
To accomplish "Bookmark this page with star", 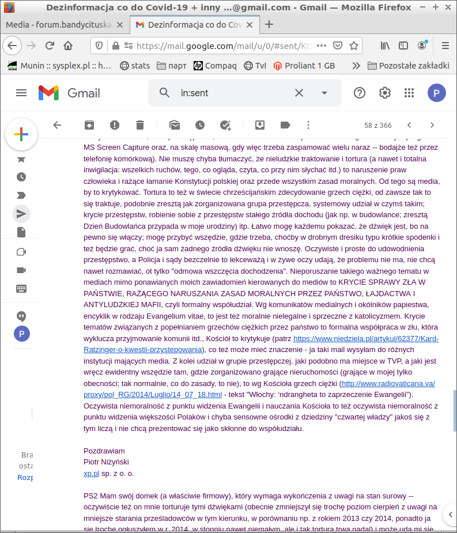I will click(354, 45).
